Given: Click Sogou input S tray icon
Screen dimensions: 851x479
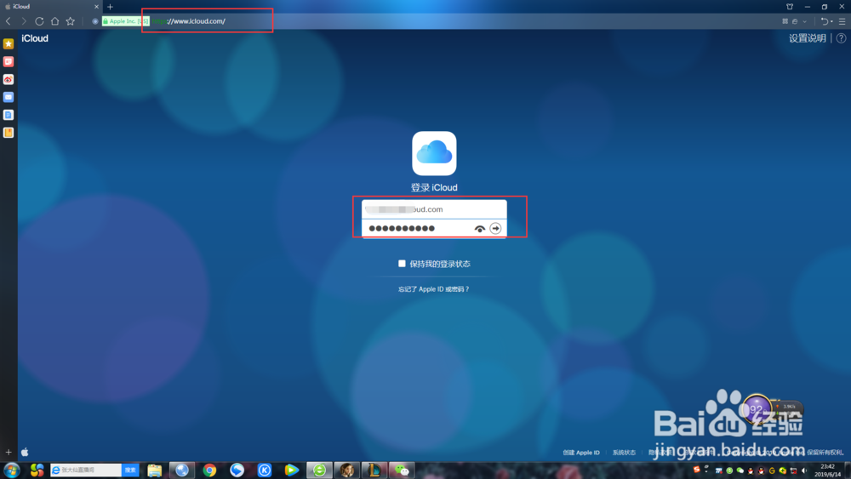Looking at the screenshot, I should tap(696, 470).
